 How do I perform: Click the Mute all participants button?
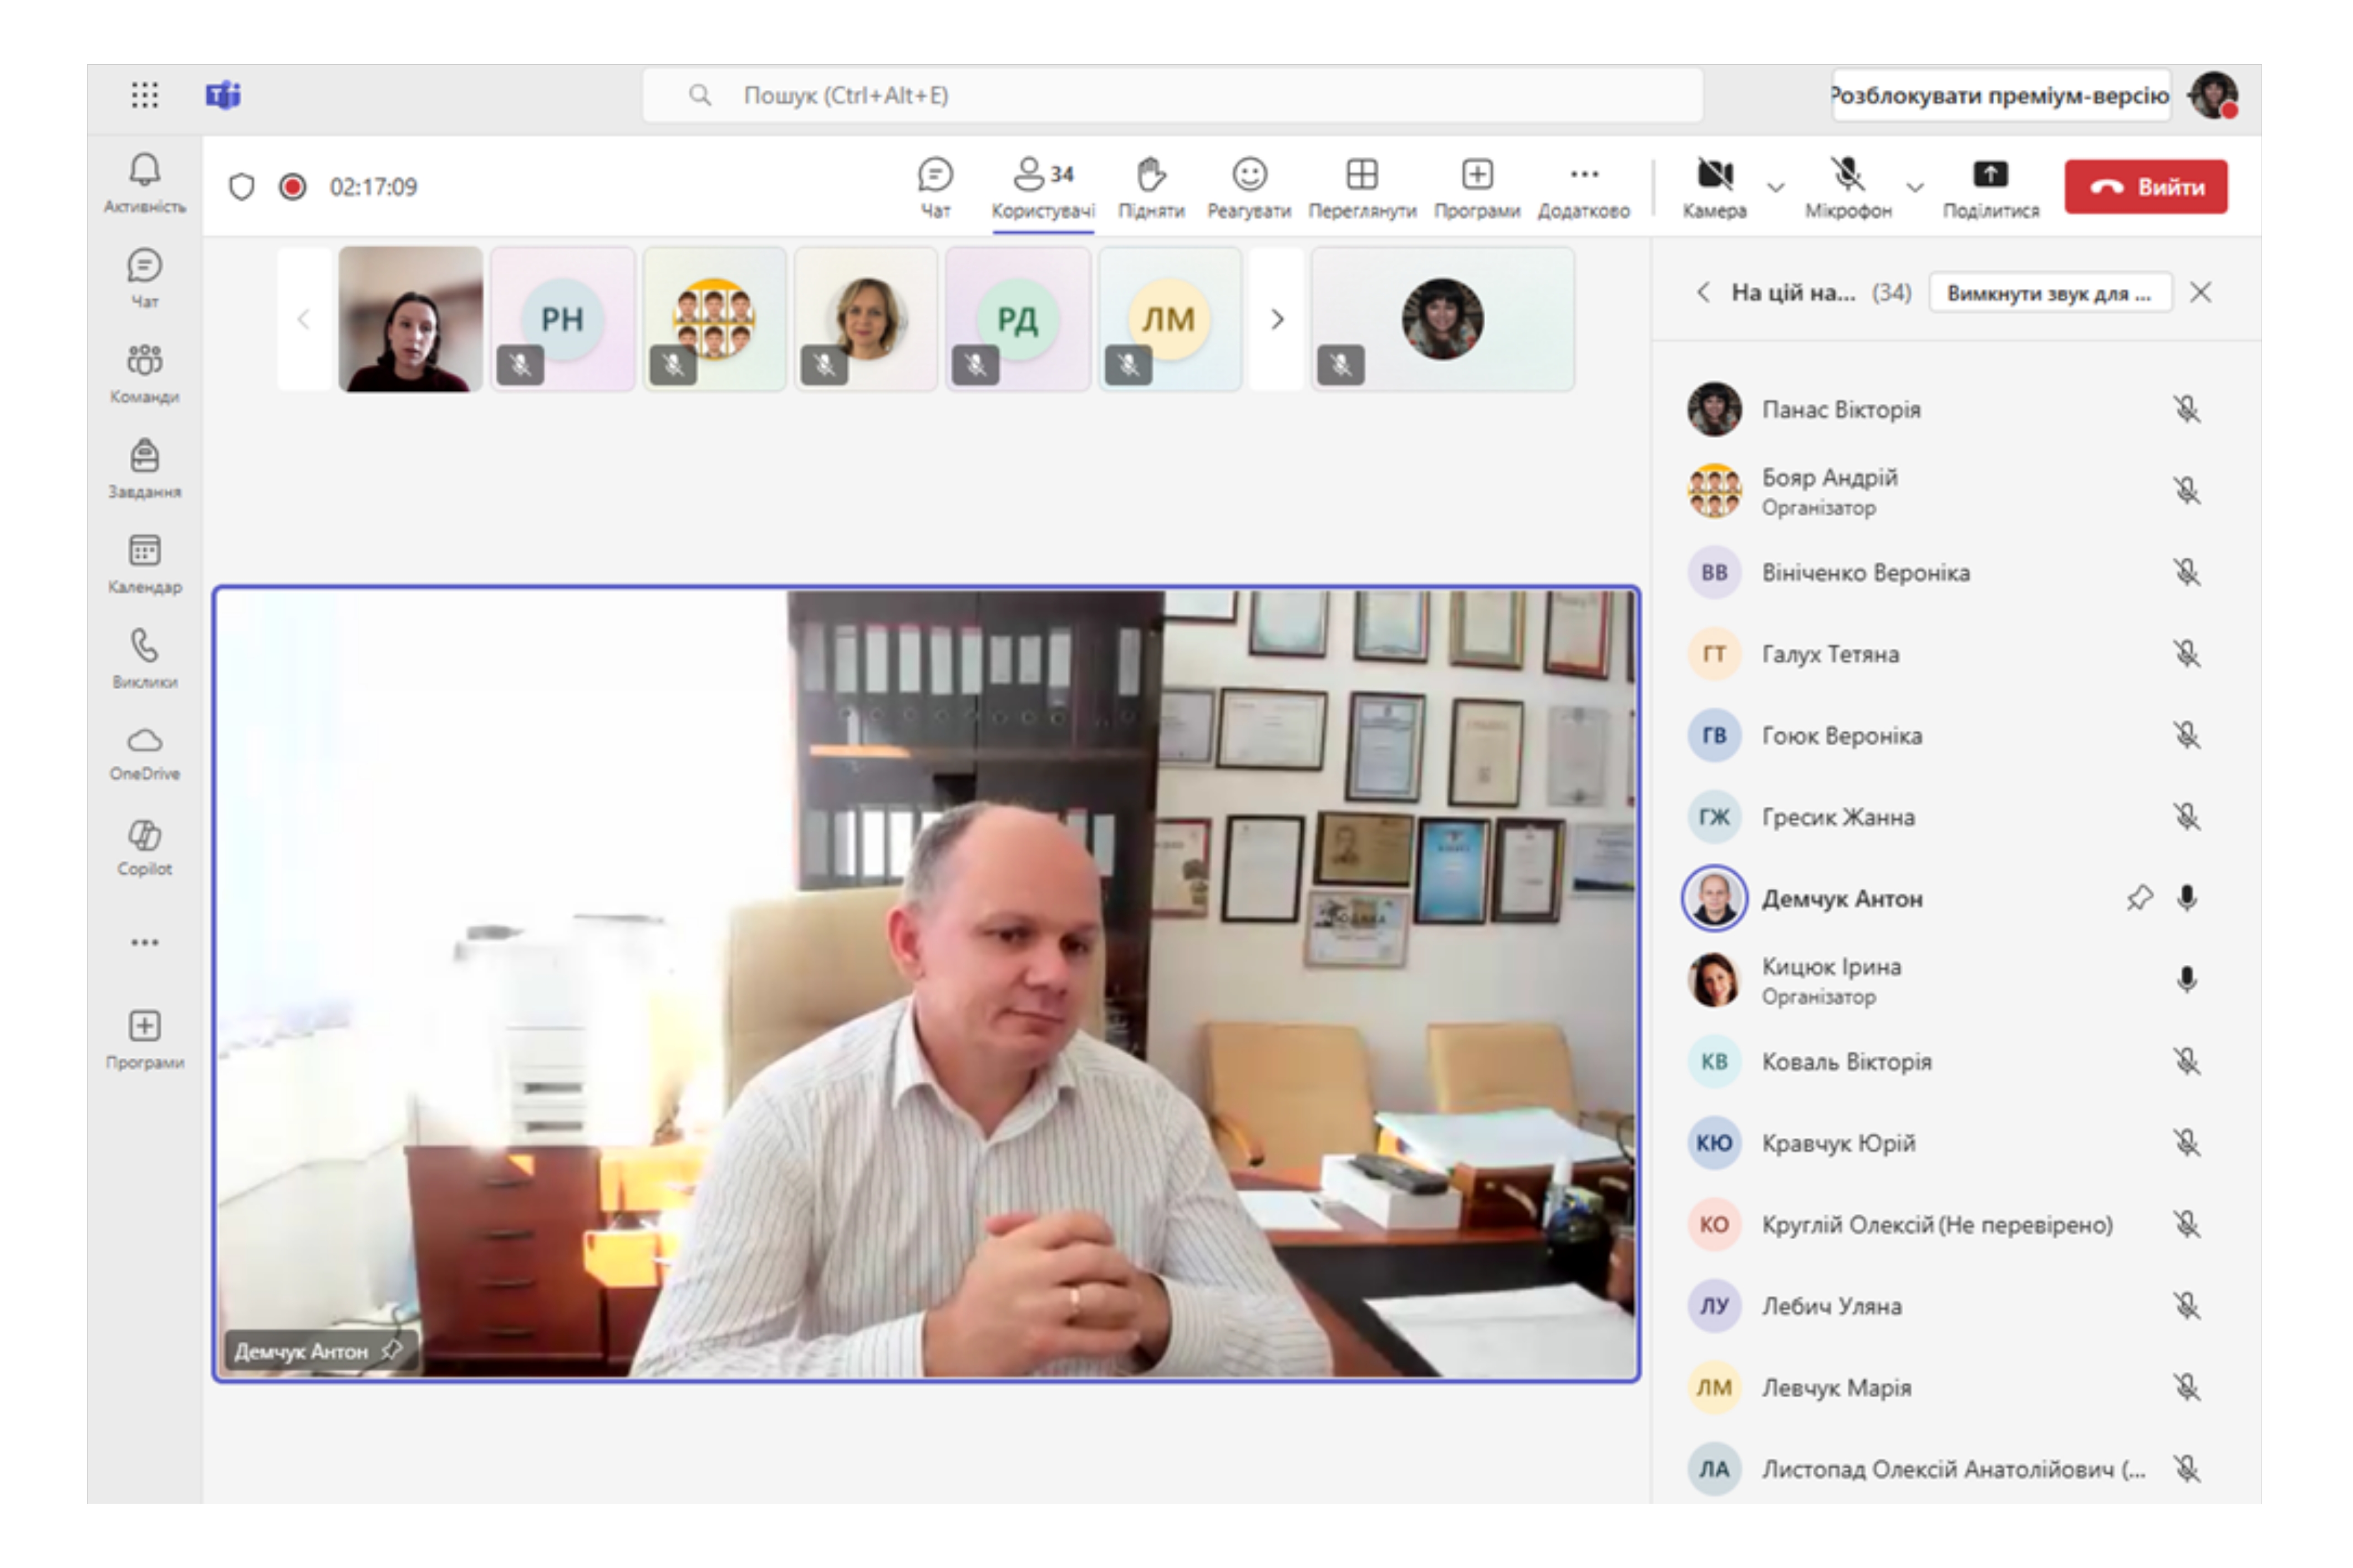pyautogui.click(x=2049, y=293)
